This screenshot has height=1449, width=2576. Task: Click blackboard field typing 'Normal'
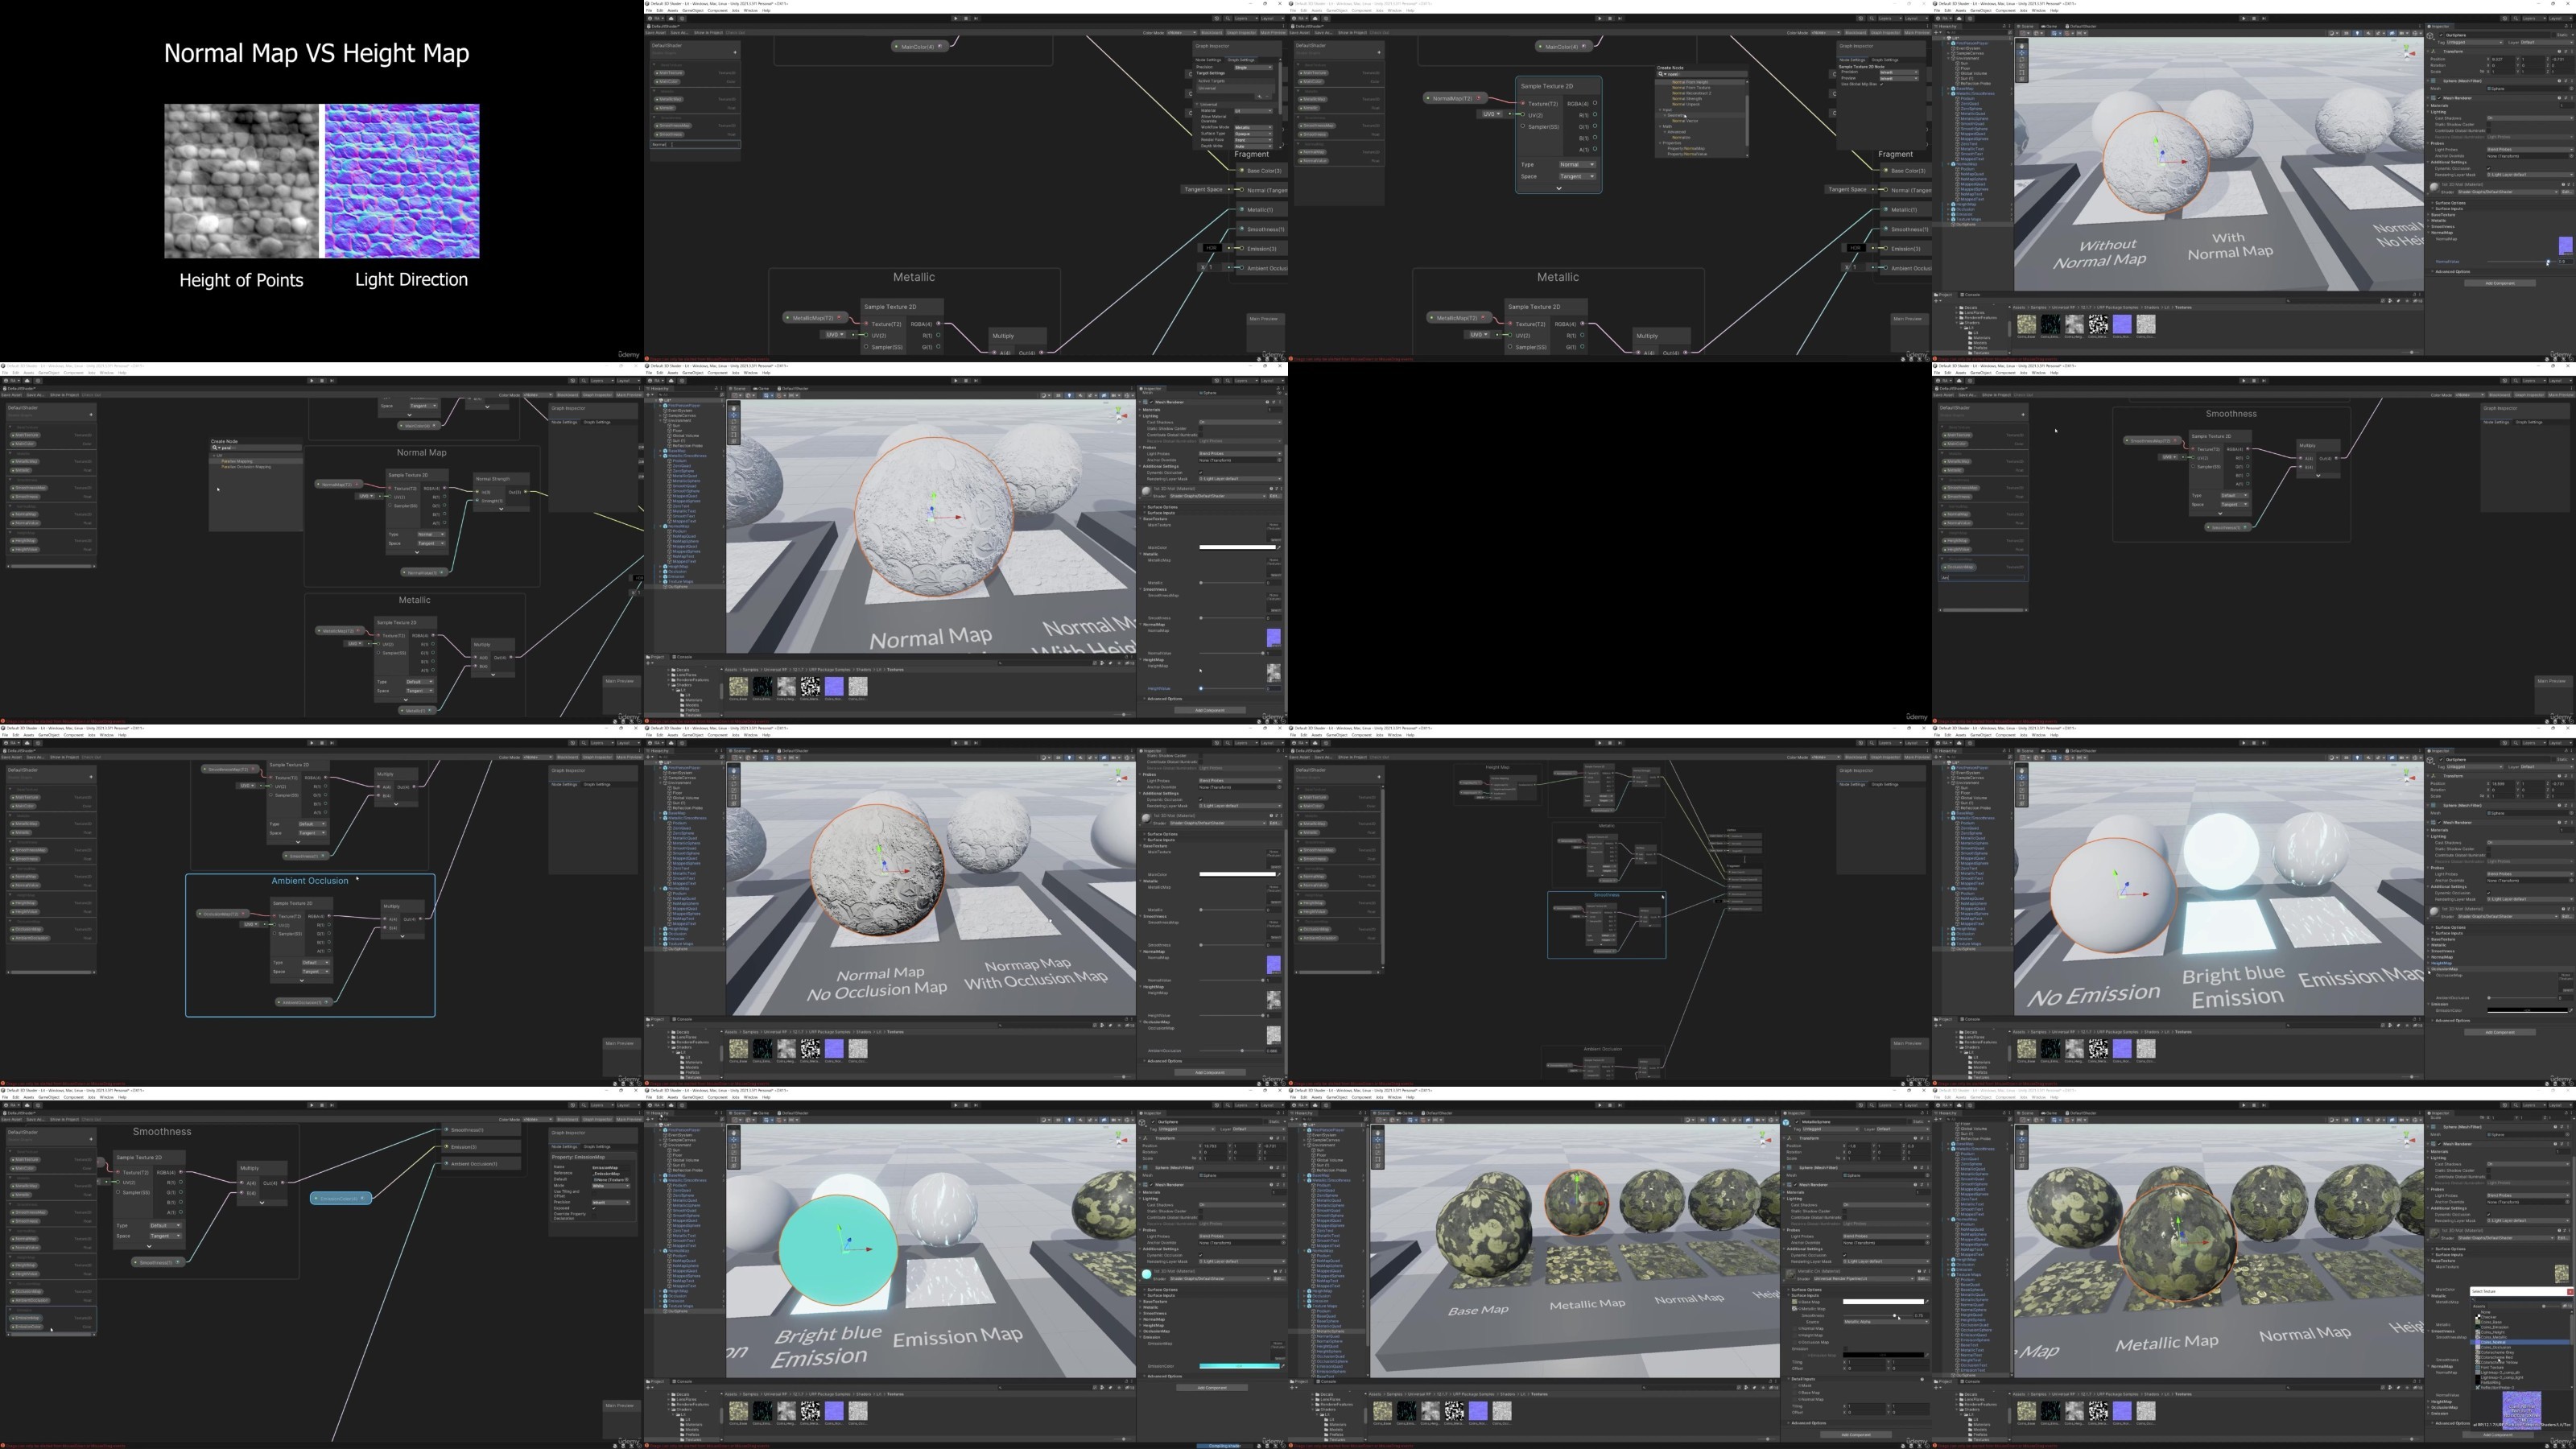pos(696,144)
